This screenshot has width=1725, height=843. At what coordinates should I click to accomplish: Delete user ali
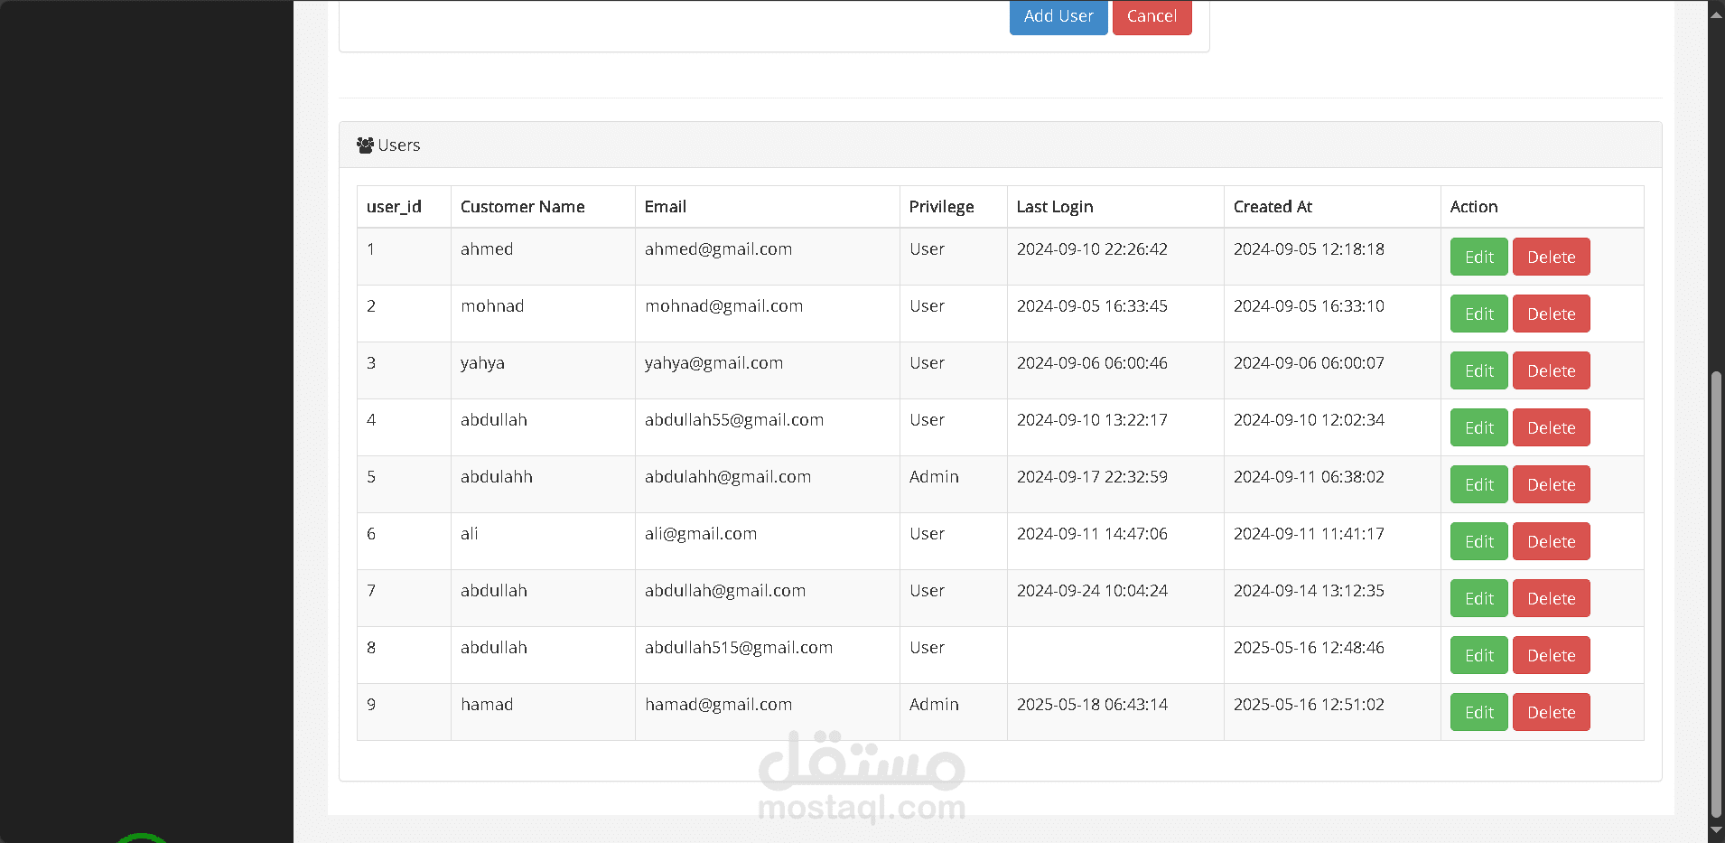[1551, 541]
